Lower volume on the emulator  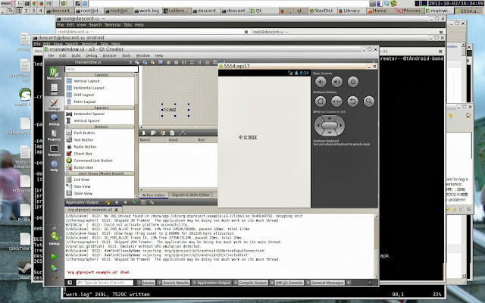click(x=321, y=82)
